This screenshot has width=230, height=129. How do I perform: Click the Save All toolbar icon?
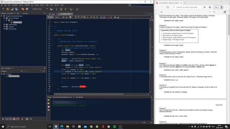pos(16,9)
